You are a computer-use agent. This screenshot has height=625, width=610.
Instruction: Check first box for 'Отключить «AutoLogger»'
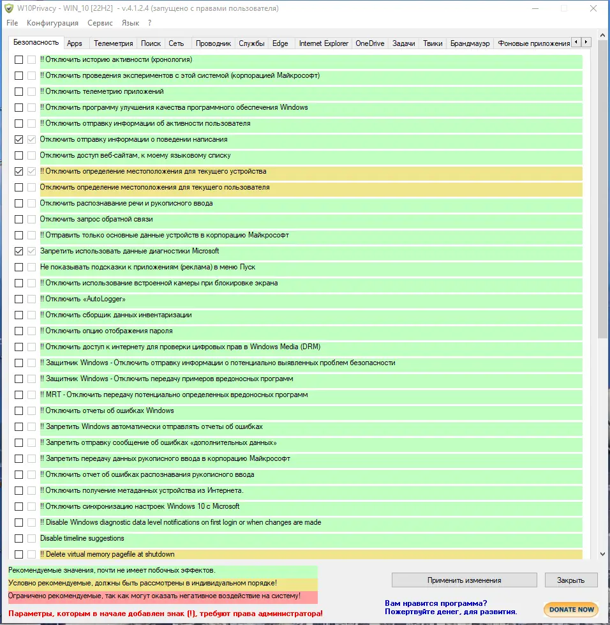point(19,299)
